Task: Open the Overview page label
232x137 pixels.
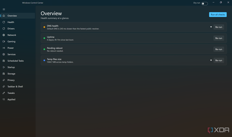Action: (12, 16)
